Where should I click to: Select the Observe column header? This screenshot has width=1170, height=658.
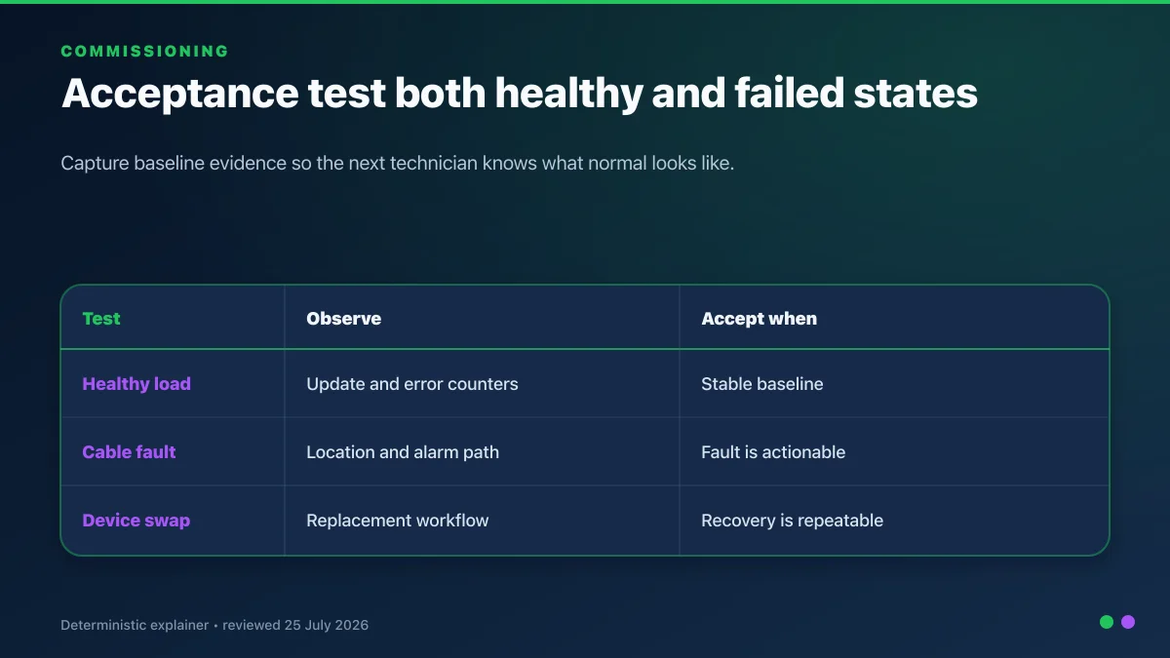tap(343, 319)
